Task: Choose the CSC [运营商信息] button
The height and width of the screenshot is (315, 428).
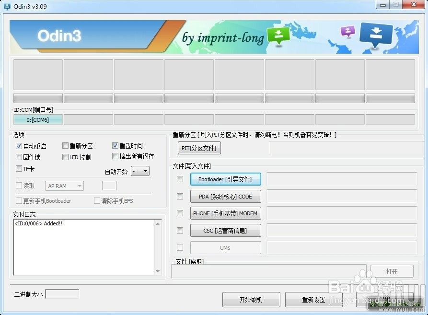Action: tap(225, 231)
